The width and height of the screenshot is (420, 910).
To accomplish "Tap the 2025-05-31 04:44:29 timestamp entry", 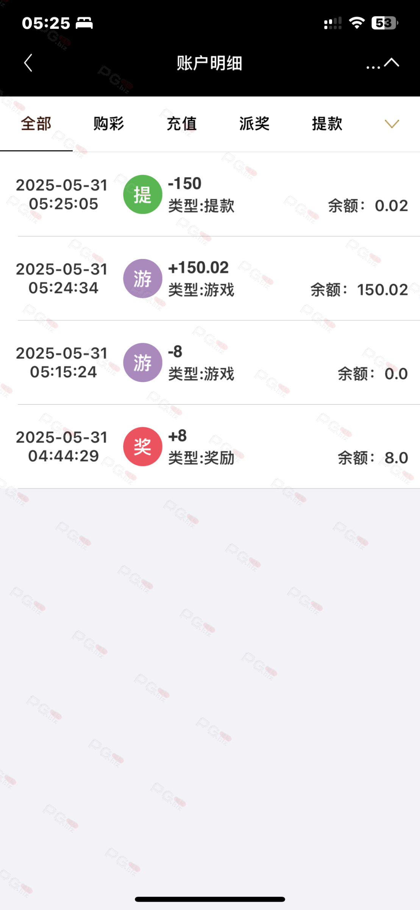I will (x=62, y=447).
